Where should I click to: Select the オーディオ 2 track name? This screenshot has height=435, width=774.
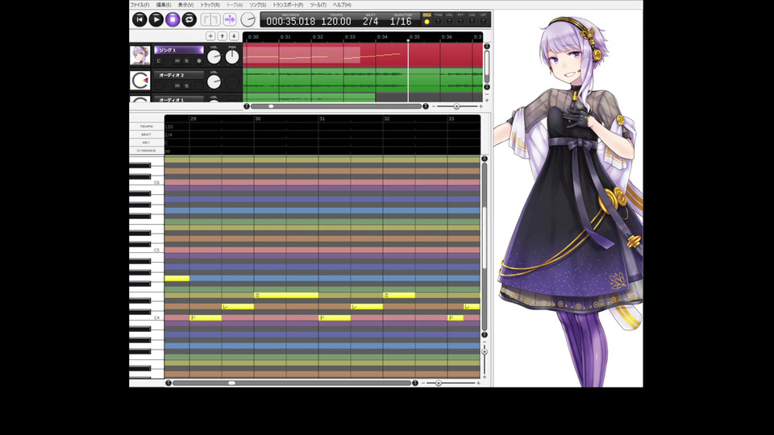[x=179, y=75]
